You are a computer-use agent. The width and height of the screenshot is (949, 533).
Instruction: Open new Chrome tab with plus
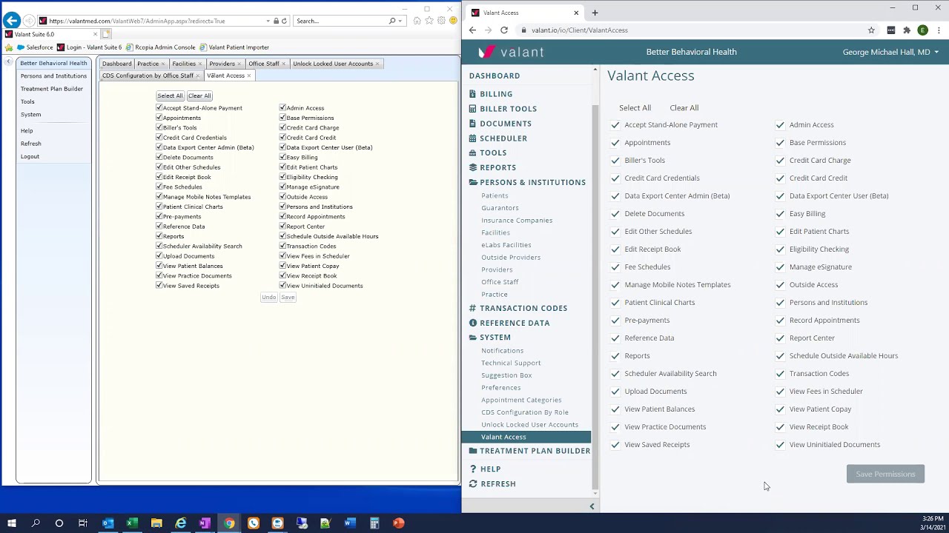pyautogui.click(x=595, y=13)
